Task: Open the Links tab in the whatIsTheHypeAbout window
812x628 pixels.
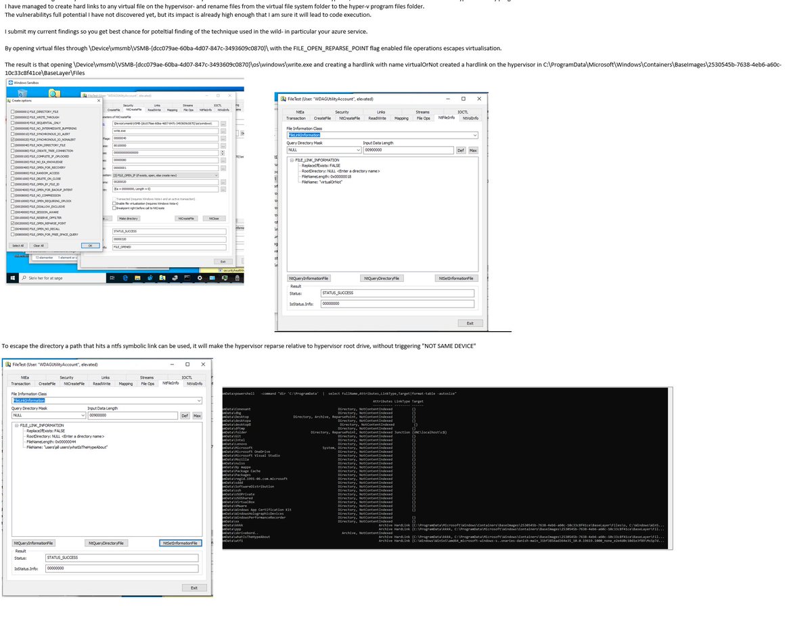Action: click(x=106, y=377)
